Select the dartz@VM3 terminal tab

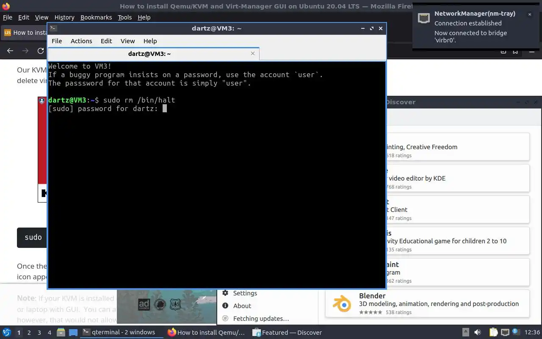click(153, 53)
